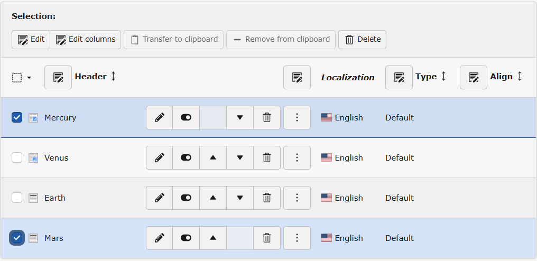The width and height of the screenshot is (537, 261).
Task: Open the multi-selection checkbox dropdown in header
Action: click(x=22, y=78)
